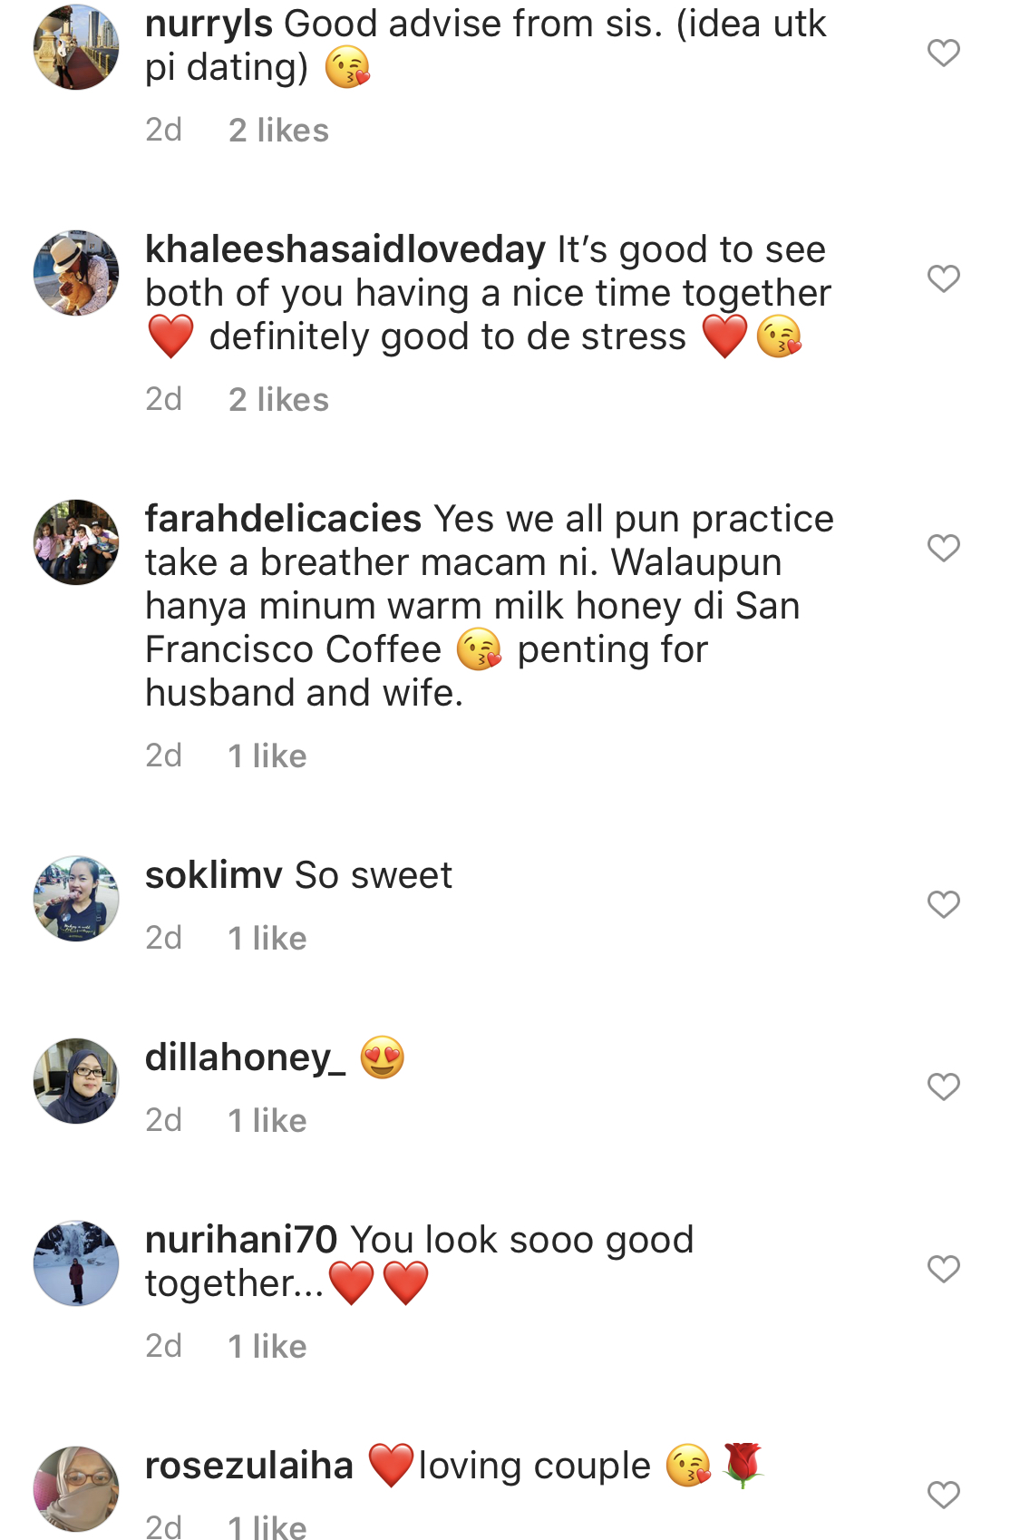Viewport: 1020px width, 1540px height.
Task: Open the farahdelicacies username link
Action: 283,519
